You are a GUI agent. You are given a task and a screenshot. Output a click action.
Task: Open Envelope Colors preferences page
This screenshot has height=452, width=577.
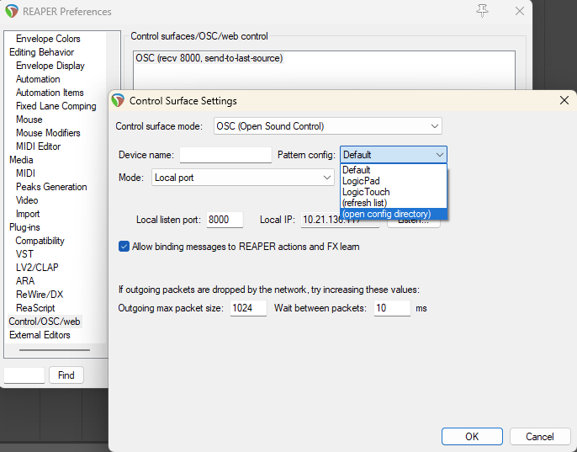pos(48,39)
